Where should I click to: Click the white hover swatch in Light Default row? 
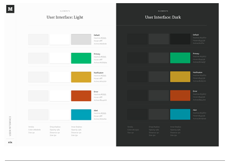(60, 39)
